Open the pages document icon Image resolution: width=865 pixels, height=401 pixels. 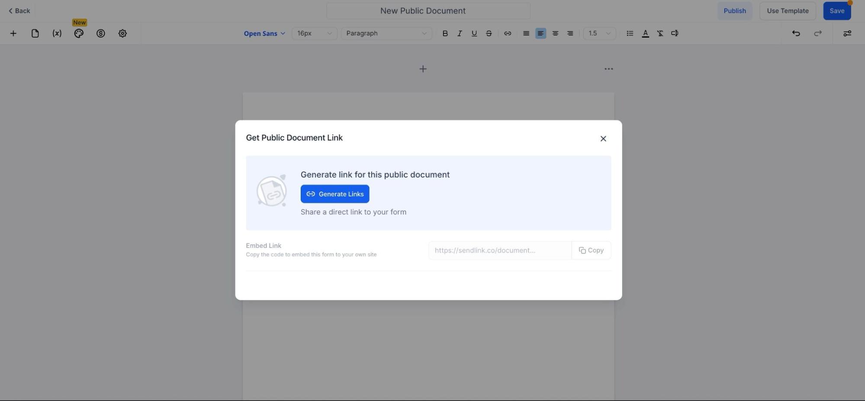click(x=35, y=33)
